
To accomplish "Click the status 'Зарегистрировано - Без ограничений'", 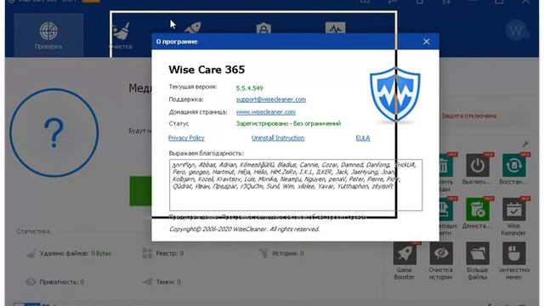I will 288,123.
